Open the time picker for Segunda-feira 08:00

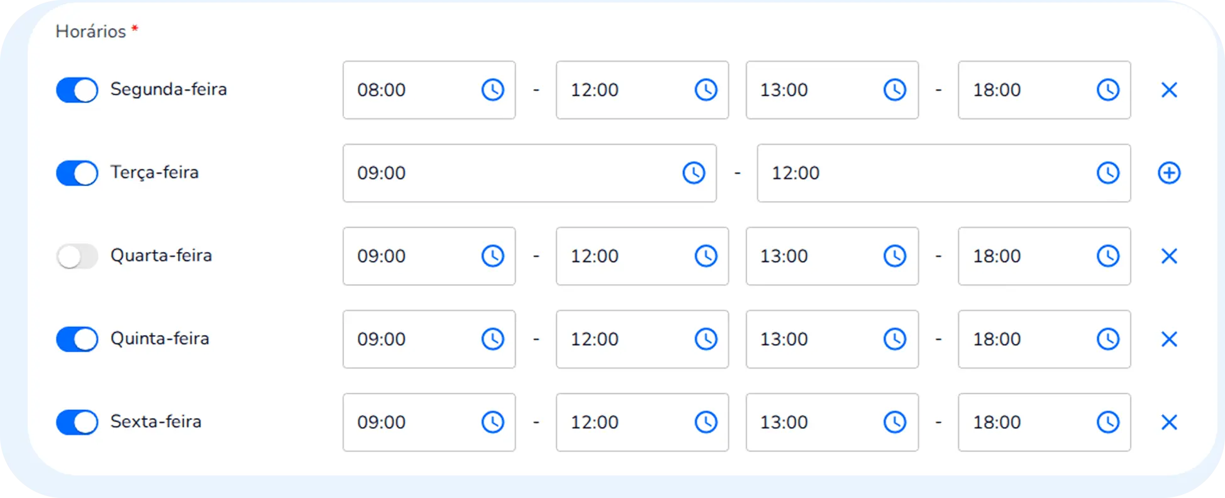493,90
